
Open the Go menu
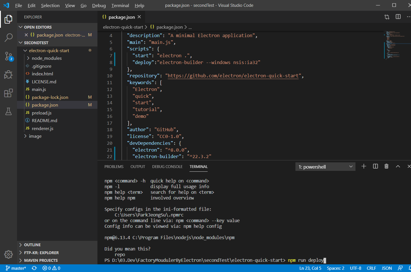tap(83, 5)
